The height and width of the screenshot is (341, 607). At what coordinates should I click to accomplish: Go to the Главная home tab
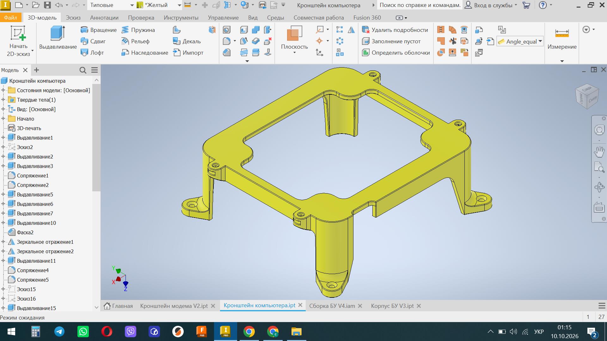click(118, 306)
